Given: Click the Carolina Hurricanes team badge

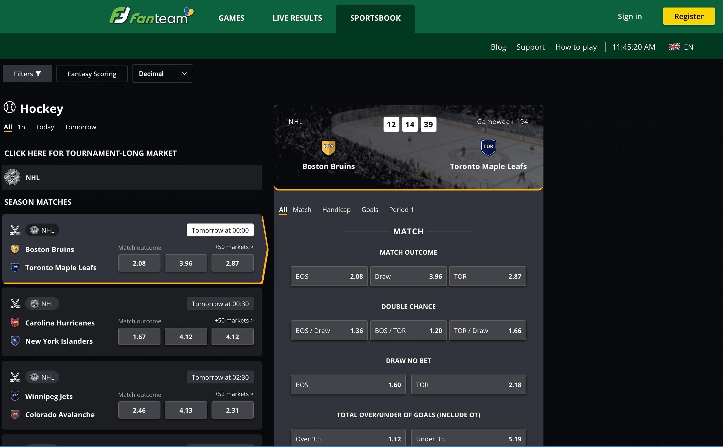Looking at the screenshot, I should [x=15, y=323].
